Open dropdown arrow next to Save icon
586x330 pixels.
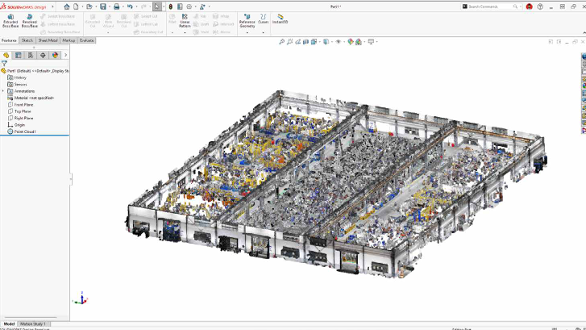(110, 6)
